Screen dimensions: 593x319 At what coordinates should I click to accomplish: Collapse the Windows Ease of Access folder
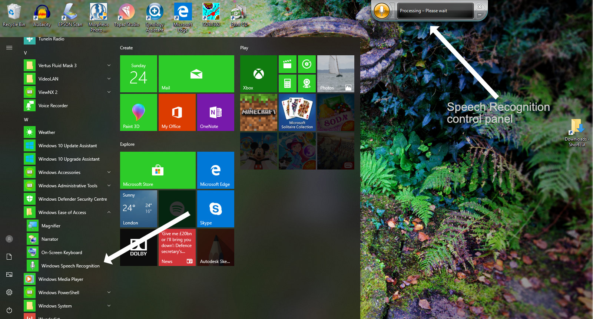(x=109, y=212)
